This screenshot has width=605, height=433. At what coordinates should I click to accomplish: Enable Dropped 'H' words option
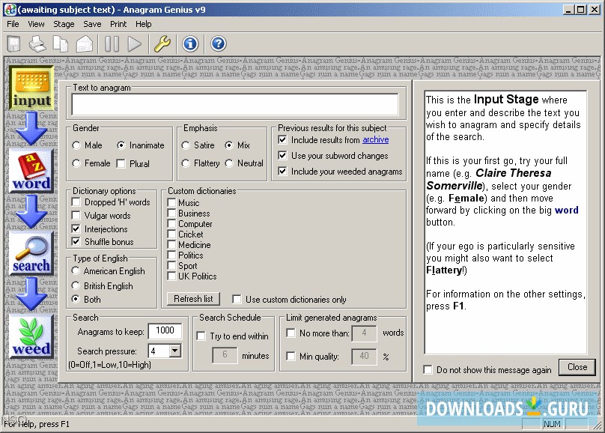tap(76, 202)
